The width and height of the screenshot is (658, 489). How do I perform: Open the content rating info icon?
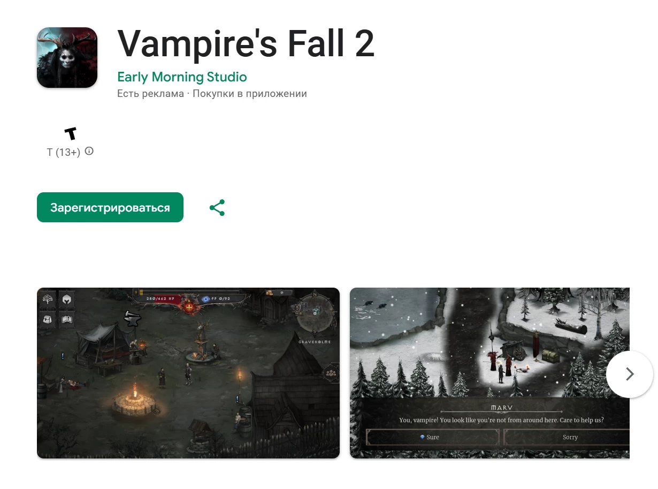tap(89, 151)
